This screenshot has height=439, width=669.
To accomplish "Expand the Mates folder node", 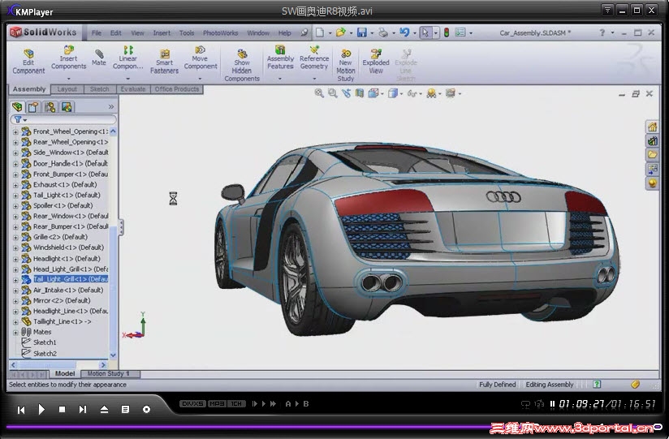I will [15, 333].
